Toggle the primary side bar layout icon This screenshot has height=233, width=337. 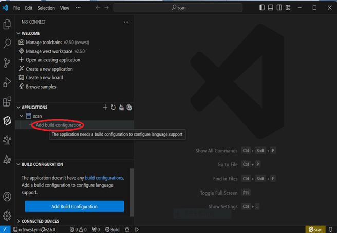coord(262,8)
